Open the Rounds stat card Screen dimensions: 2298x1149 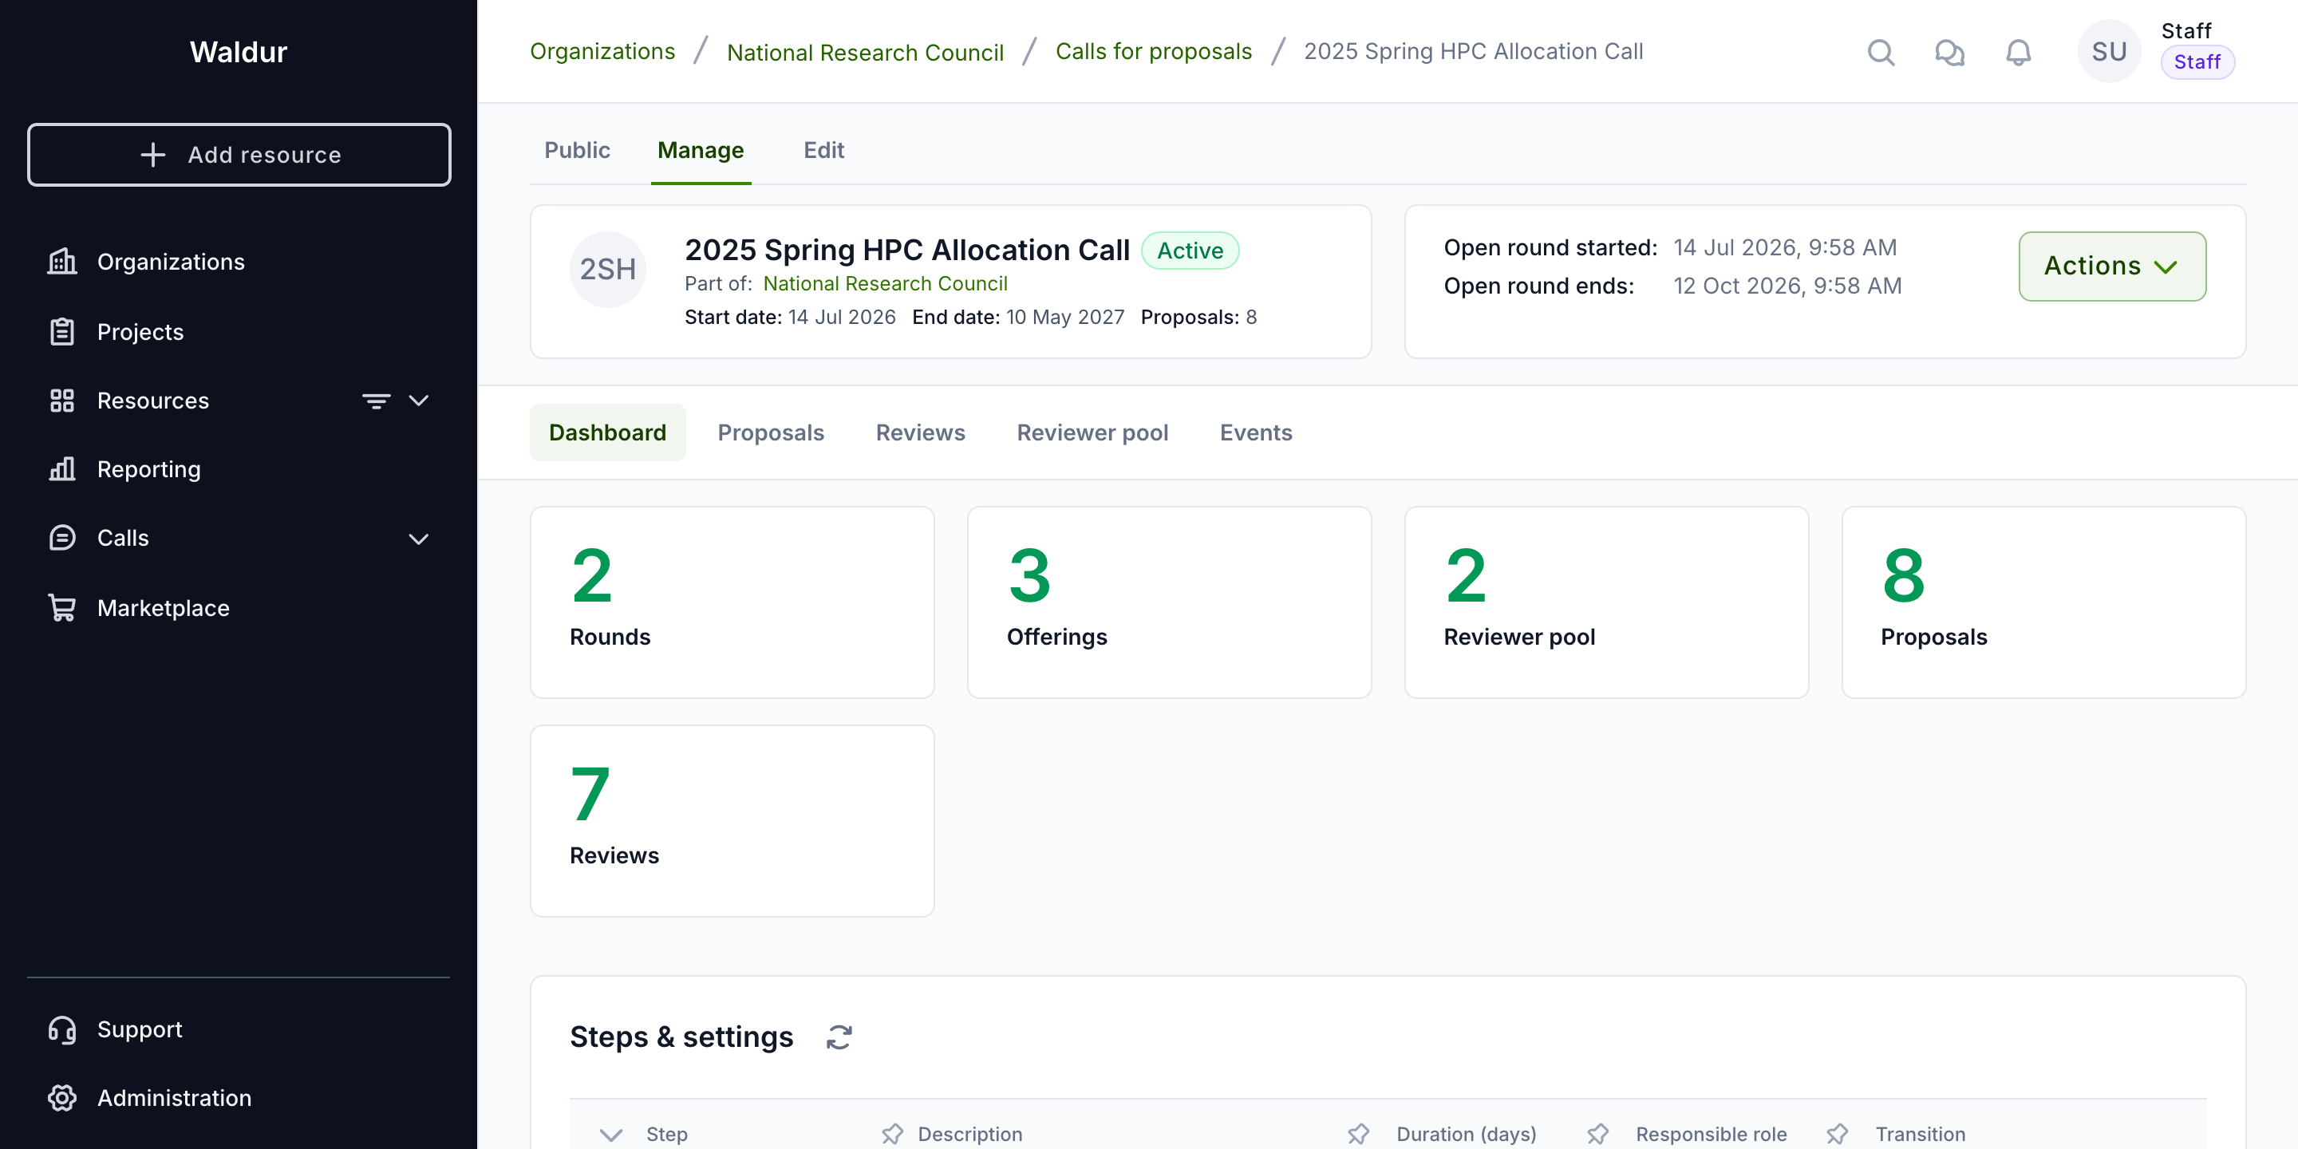coord(732,602)
